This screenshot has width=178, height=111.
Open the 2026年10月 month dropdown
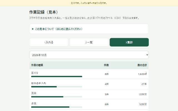(x=89, y=55)
